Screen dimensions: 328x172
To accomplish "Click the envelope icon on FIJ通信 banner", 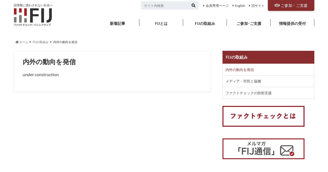I will pyautogui.click(x=287, y=150).
